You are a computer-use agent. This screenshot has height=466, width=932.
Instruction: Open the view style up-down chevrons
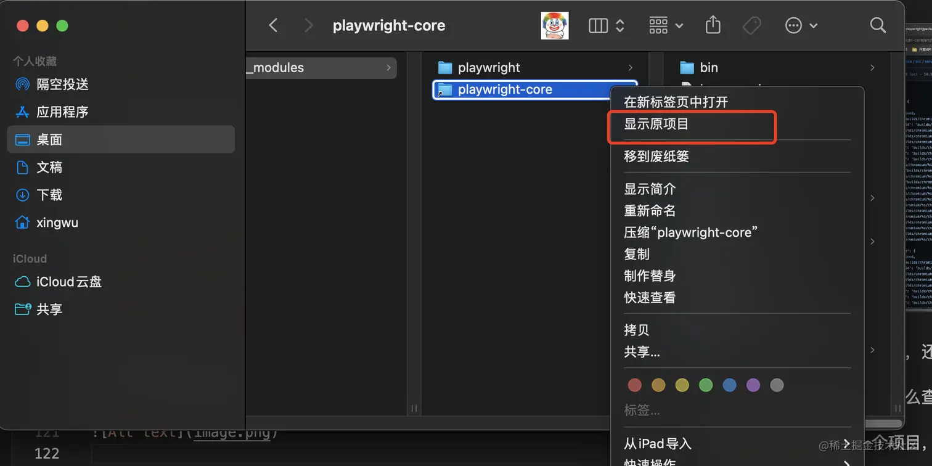(620, 25)
